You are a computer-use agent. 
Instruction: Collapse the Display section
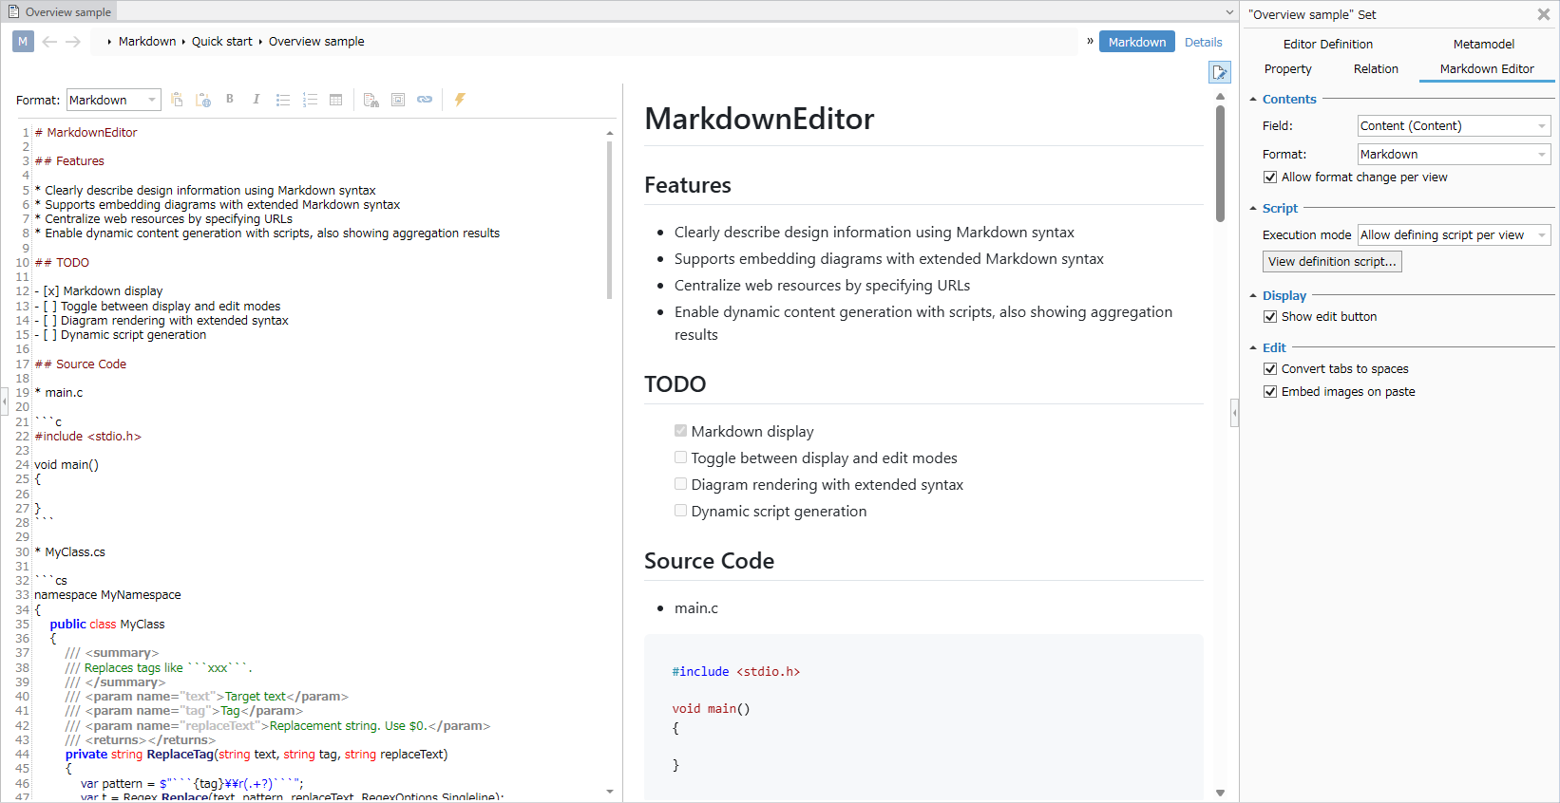tap(1253, 296)
